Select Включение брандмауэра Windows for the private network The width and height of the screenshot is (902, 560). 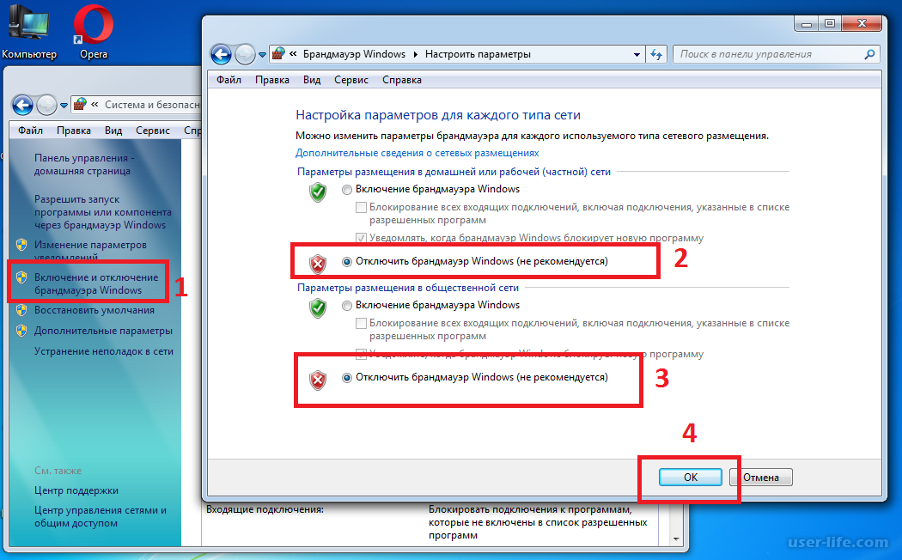tap(347, 189)
